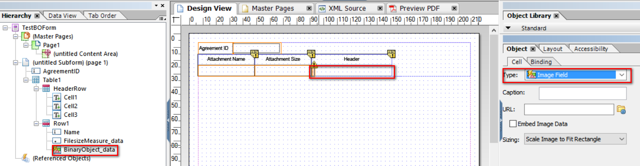Collapse the Page1 tree node
The height and width of the screenshot is (166, 640).
(26, 45)
